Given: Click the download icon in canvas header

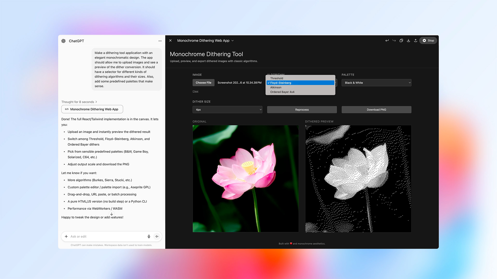Looking at the screenshot, I should point(408,41).
